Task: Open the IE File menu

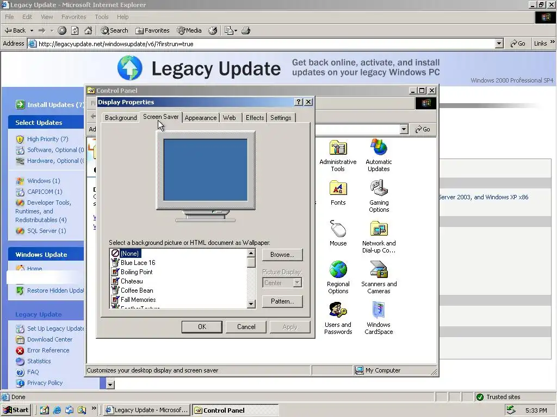Action: 10,17
